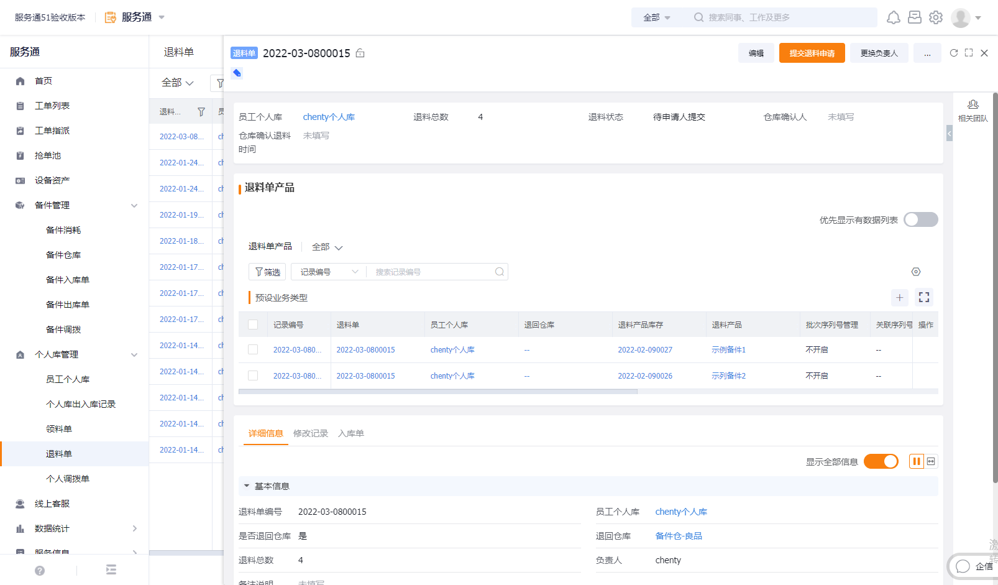Image resolution: width=998 pixels, height=585 pixels.
Task: Open the 退料单产品 全部 filter dropdown
Action: coord(327,247)
